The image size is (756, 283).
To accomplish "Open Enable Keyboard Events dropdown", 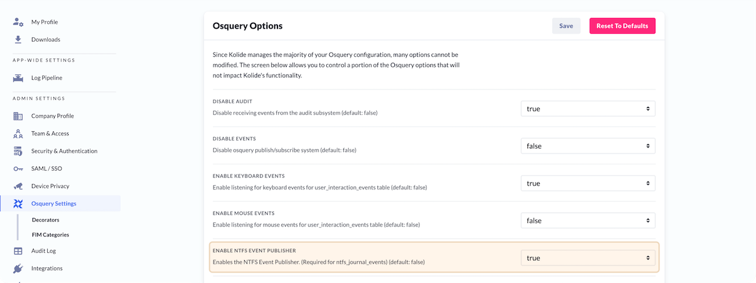I will click(x=588, y=183).
